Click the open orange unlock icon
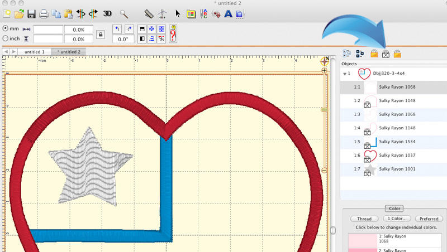Viewport: 447px width, 252px height. (397, 54)
